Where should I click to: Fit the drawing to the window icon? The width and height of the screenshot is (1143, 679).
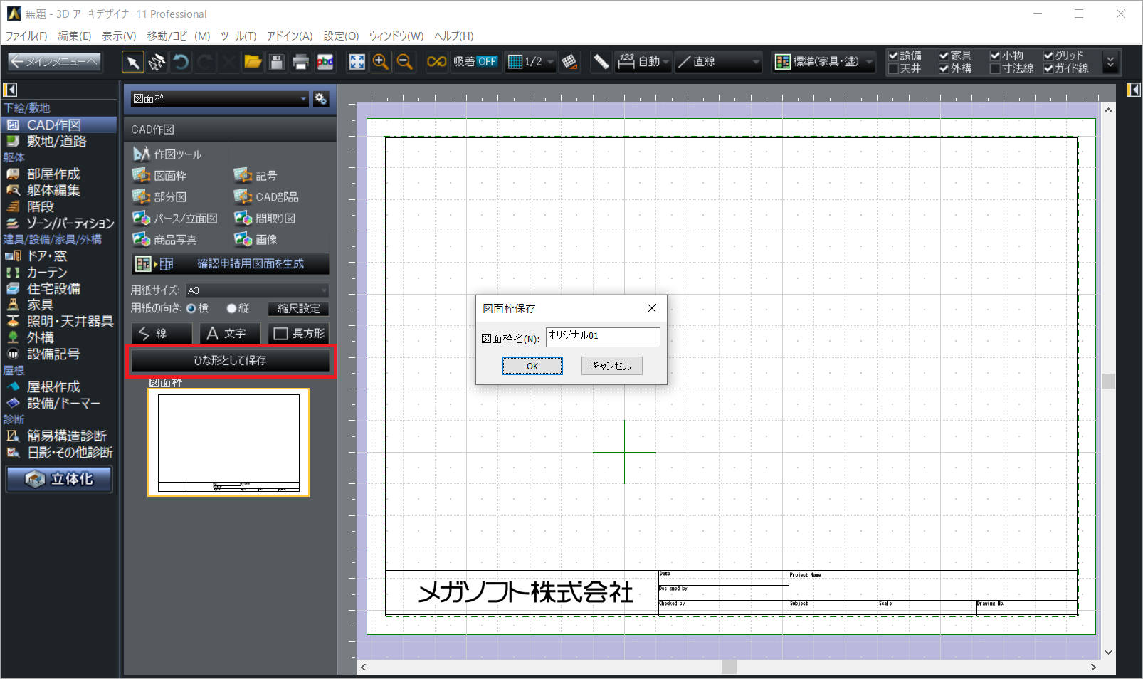(357, 63)
